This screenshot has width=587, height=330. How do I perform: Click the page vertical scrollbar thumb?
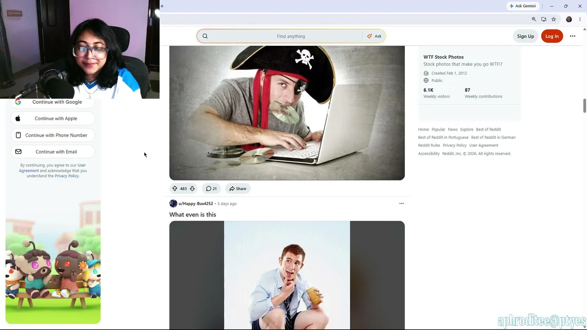click(585, 105)
